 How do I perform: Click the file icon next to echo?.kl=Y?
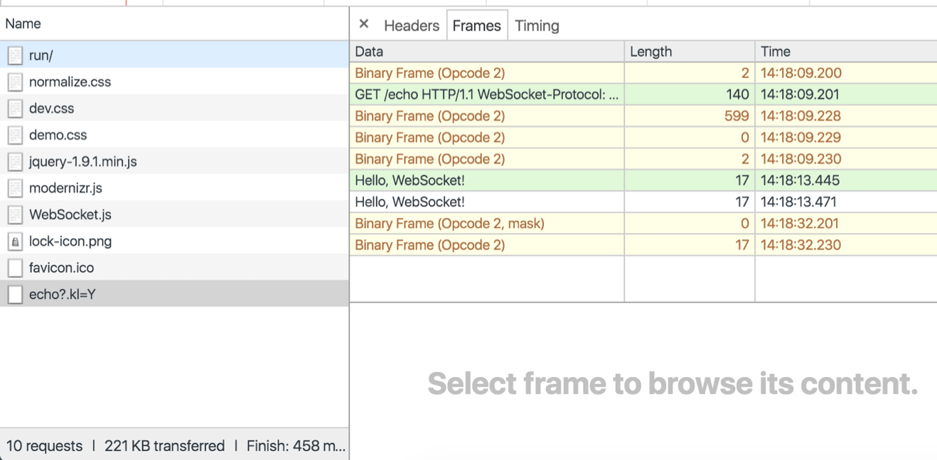coord(15,295)
